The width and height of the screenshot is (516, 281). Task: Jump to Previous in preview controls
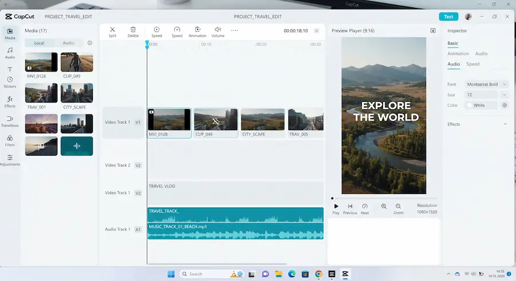[x=350, y=209]
